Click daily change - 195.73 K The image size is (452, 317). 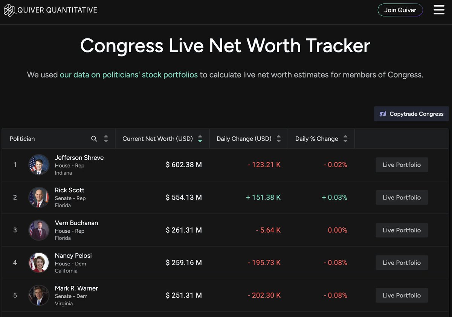coord(264,263)
